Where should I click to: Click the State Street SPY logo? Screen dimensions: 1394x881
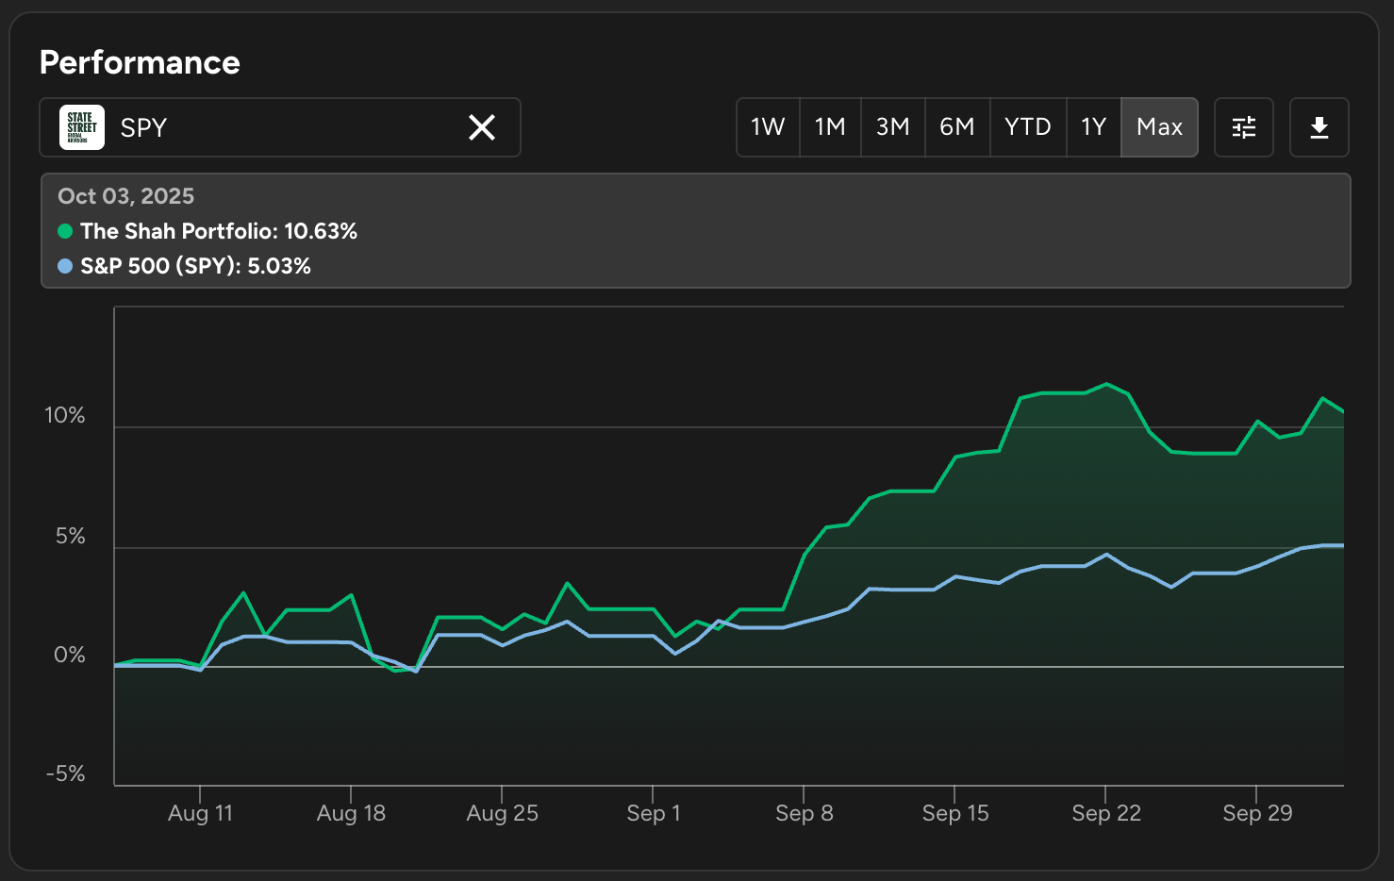coord(82,127)
